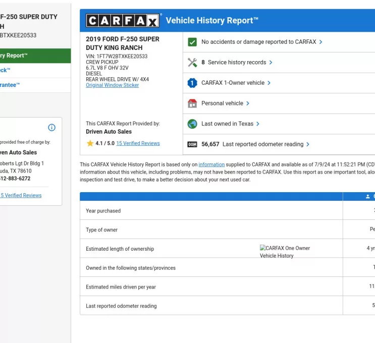Click 'CARFAX 1-Owner vehicle' text
Viewport: 375px width, 343px height.
(233, 83)
